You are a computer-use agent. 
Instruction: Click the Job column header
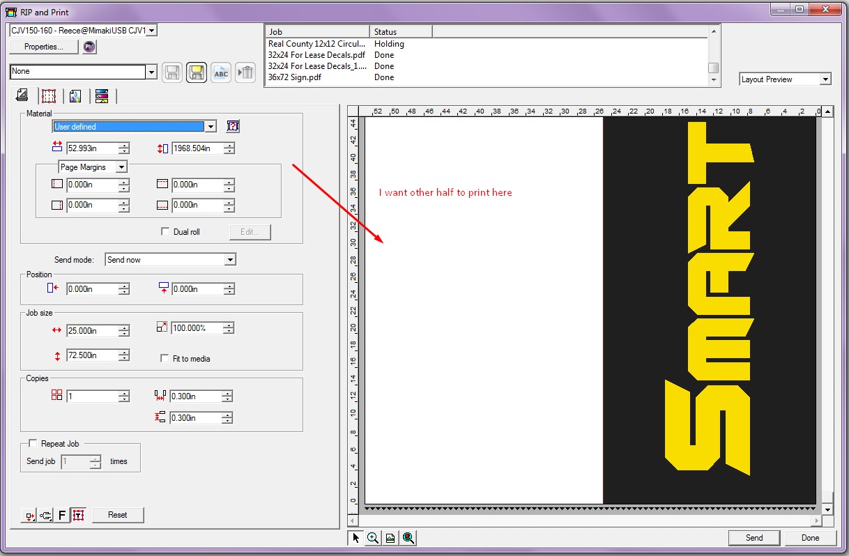pyautogui.click(x=318, y=31)
